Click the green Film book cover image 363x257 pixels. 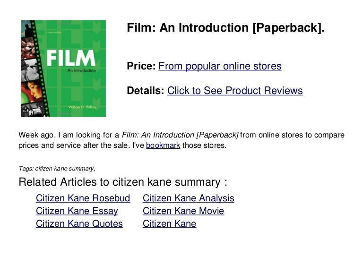(63, 69)
